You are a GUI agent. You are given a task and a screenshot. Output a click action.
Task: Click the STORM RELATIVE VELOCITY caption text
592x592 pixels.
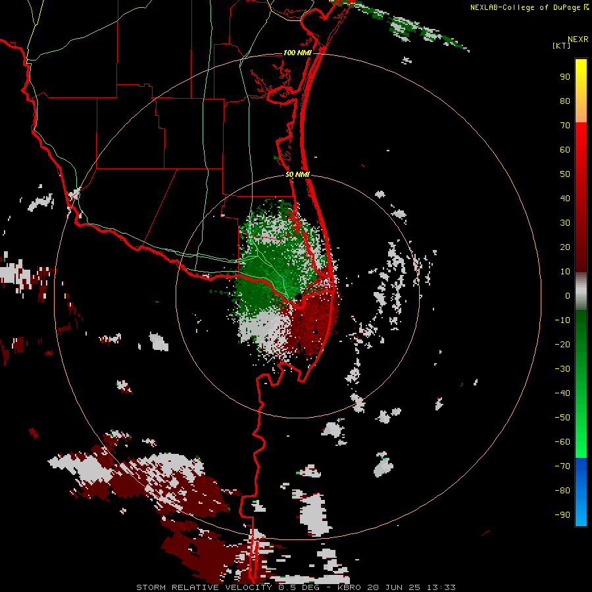pos(204,587)
